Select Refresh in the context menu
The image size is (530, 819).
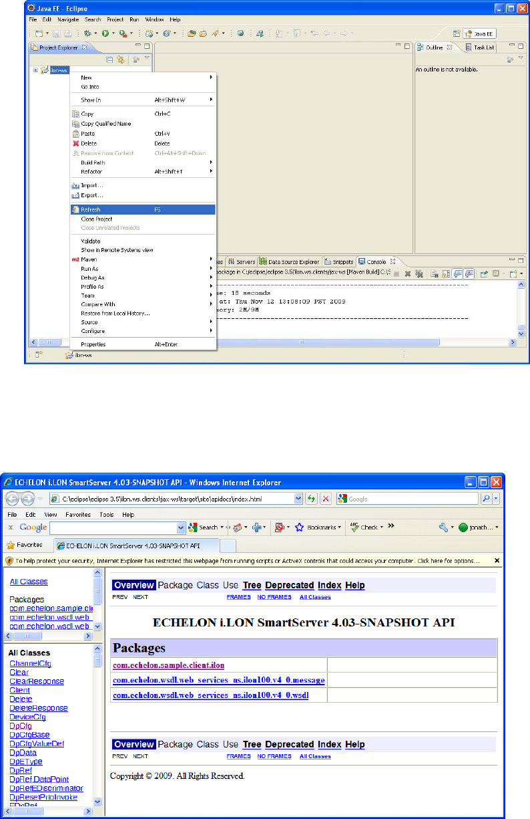(143, 209)
